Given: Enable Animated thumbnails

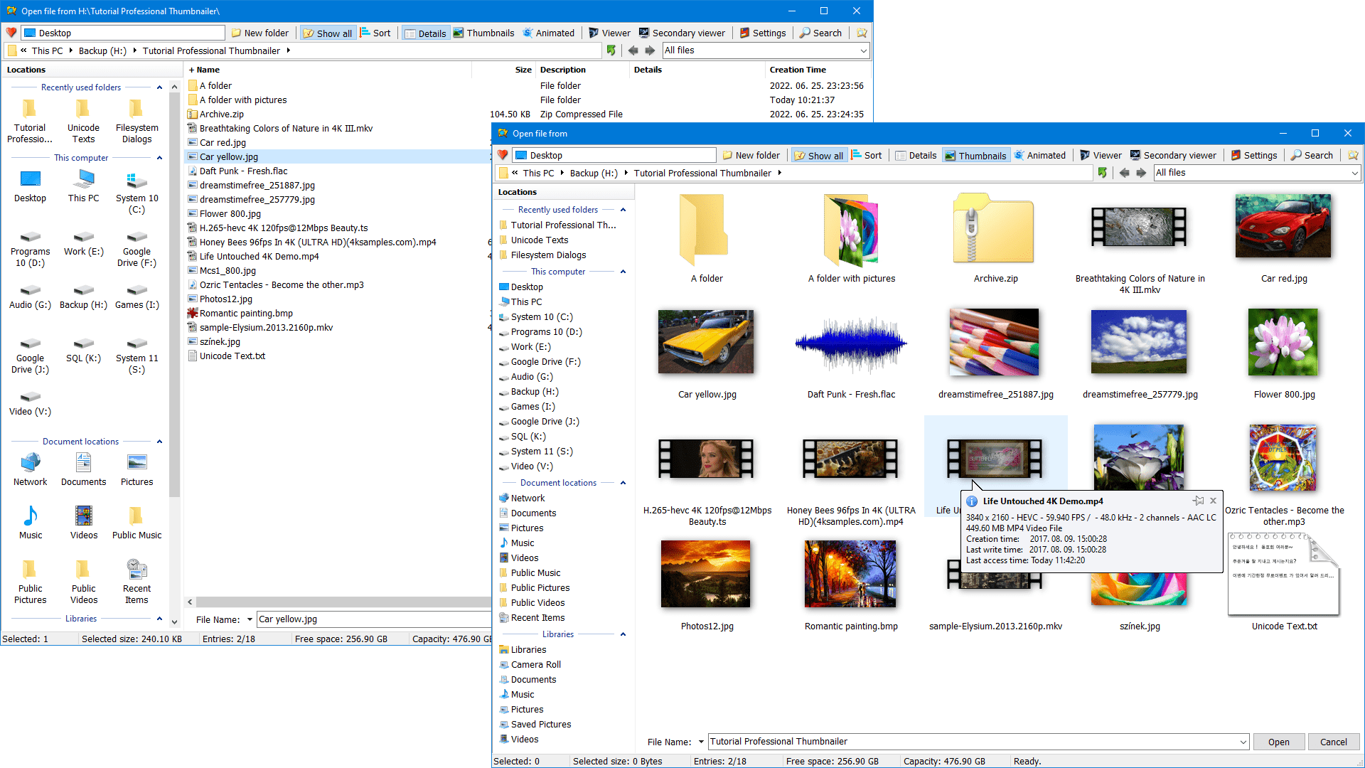Looking at the screenshot, I should (1040, 155).
